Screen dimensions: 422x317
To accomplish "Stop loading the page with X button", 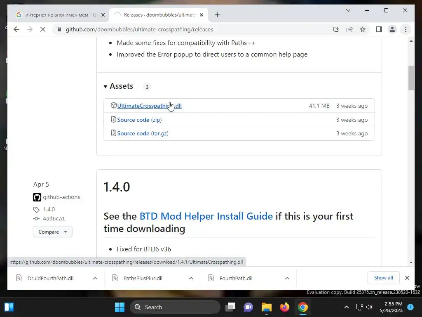I will point(43,29).
